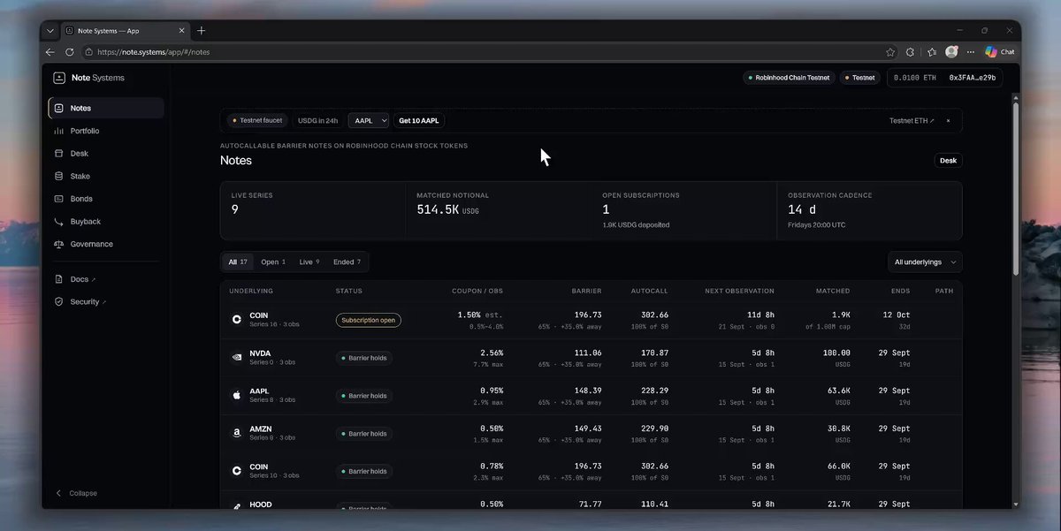
Task: Click the Docs document icon
Action: [59, 279]
